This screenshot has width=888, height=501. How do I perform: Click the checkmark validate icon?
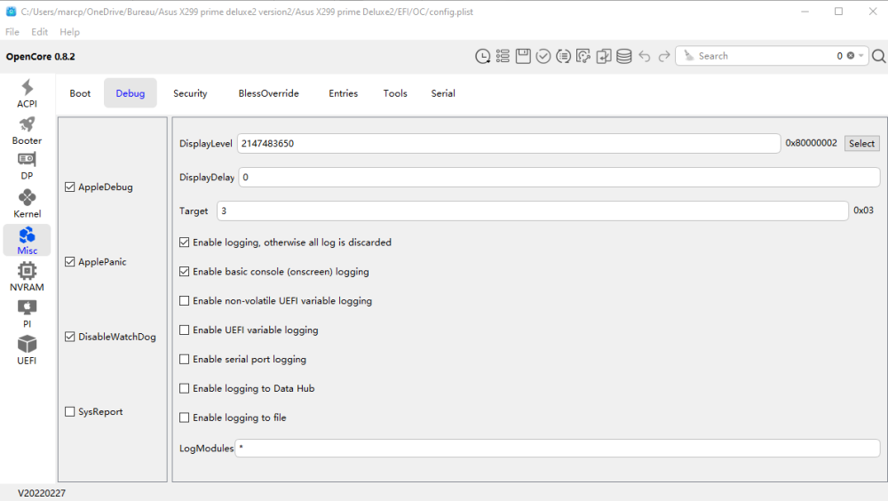coord(543,56)
